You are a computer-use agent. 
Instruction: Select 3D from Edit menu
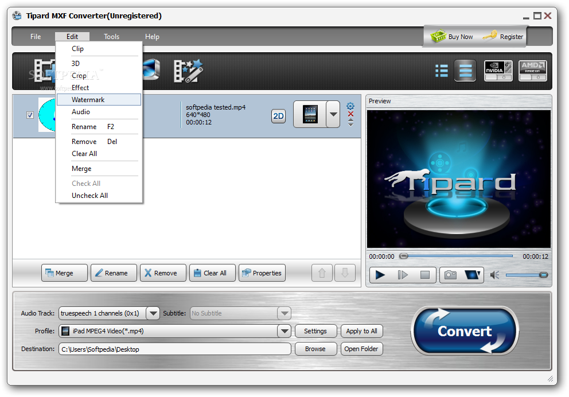99,64
